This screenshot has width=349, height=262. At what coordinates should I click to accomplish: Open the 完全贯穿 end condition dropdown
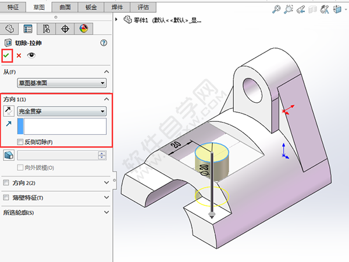[x=62, y=111]
